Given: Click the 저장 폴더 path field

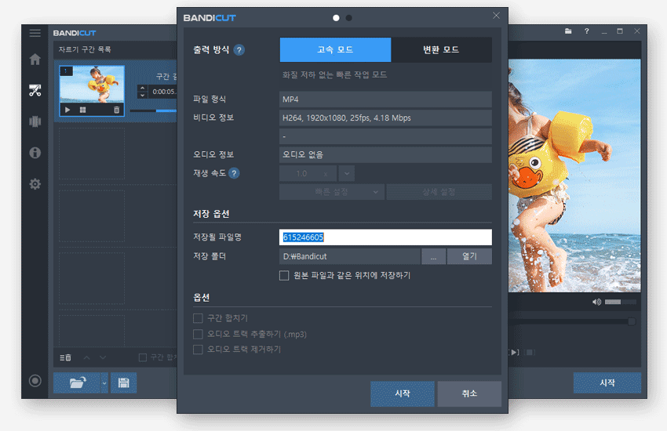Looking at the screenshot, I should 350,256.
